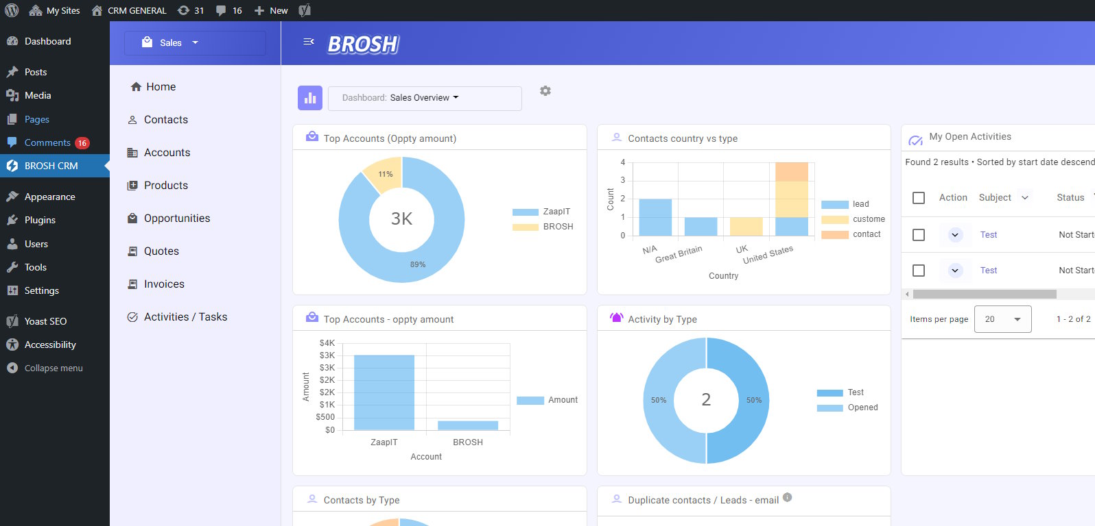The width and height of the screenshot is (1095, 526).
Task: Open the Subject column sort chevron
Action: (1025, 197)
